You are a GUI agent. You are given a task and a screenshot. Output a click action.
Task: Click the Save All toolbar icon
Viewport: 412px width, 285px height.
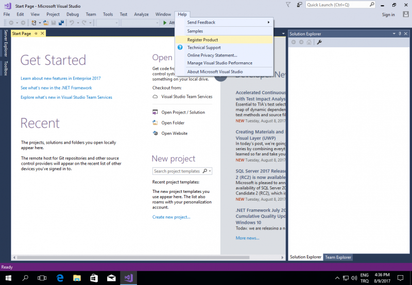[x=61, y=23]
